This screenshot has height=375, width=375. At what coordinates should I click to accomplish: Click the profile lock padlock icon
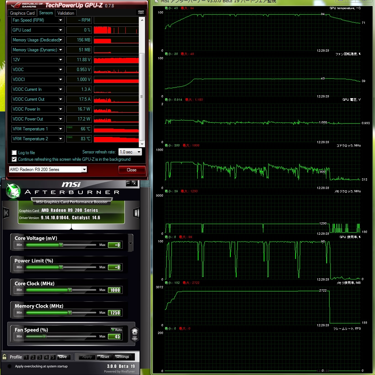coord(4,357)
